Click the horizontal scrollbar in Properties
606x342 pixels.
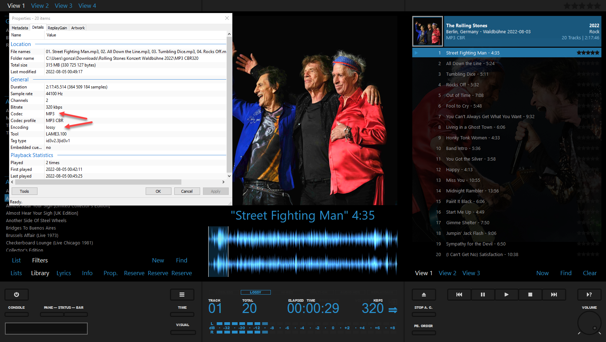point(98,182)
